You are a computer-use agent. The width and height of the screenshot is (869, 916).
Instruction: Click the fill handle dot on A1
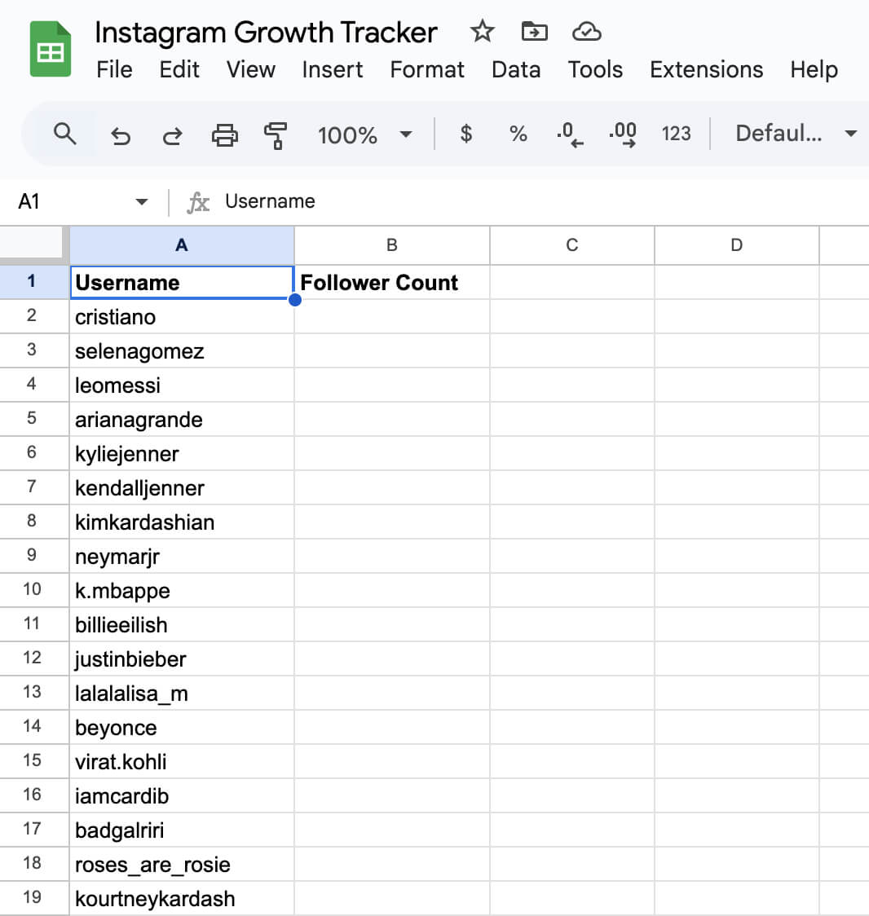(295, 300)
